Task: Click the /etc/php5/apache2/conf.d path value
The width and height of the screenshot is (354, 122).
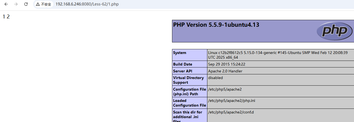Action: pyautogui.click(x=231, y=112)
